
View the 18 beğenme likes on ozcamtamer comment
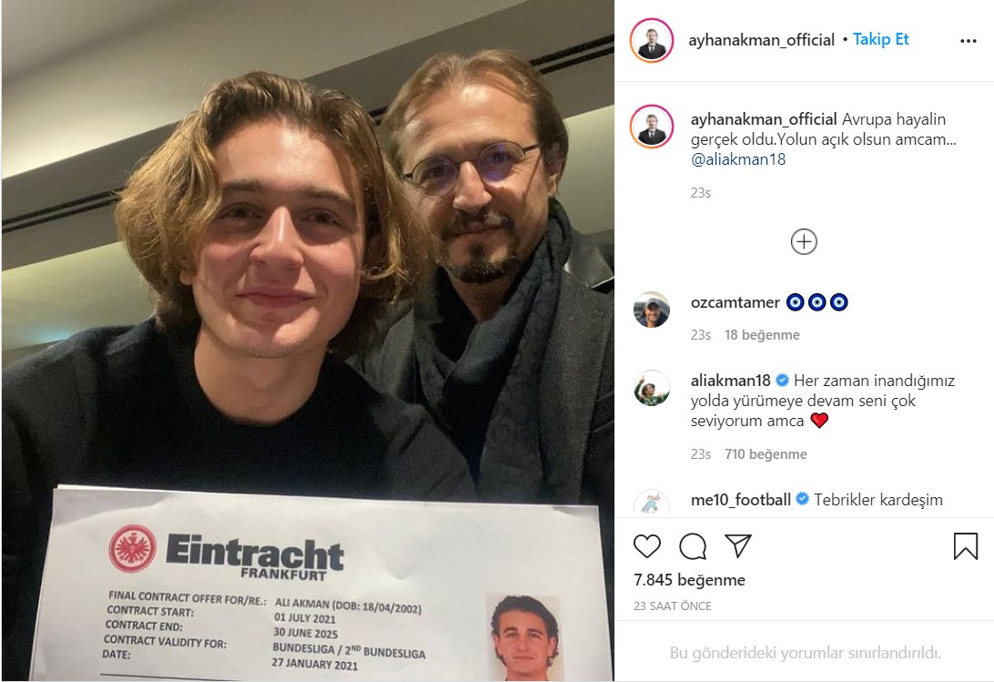pyautogui.click(x=762, y=335)
